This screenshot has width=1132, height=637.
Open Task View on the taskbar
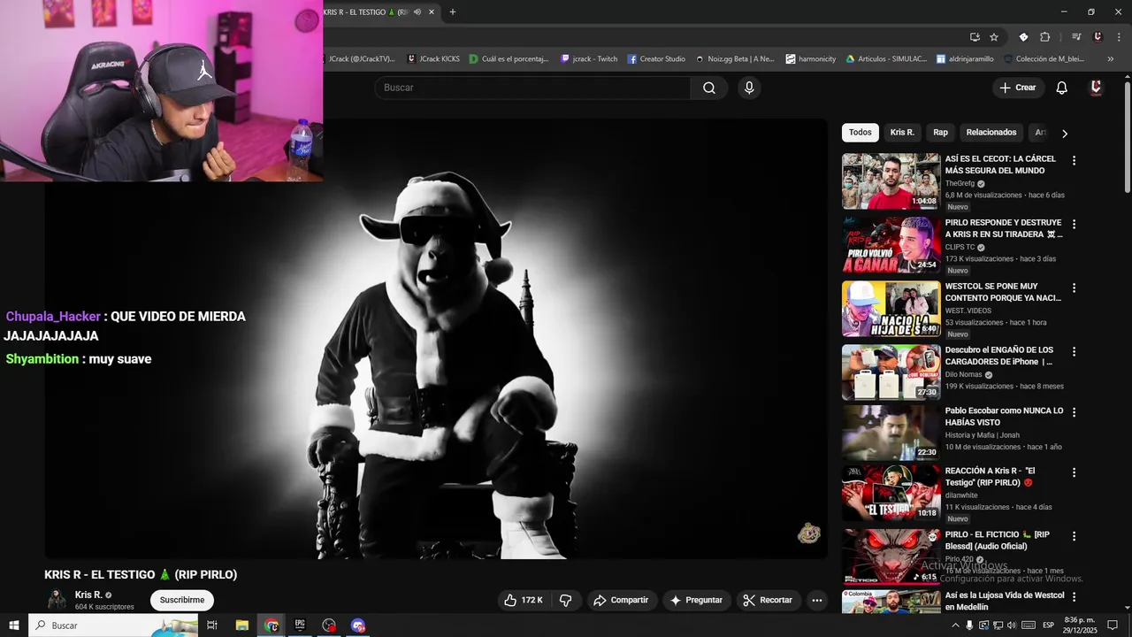(212, 625)
